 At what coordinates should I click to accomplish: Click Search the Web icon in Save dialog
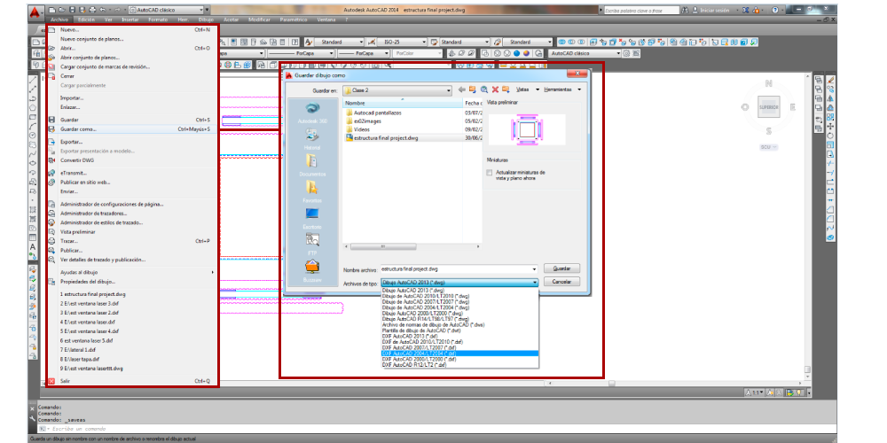point(484,89)
